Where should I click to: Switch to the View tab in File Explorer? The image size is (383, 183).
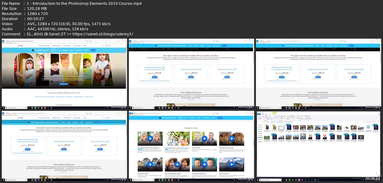(270, 114)
